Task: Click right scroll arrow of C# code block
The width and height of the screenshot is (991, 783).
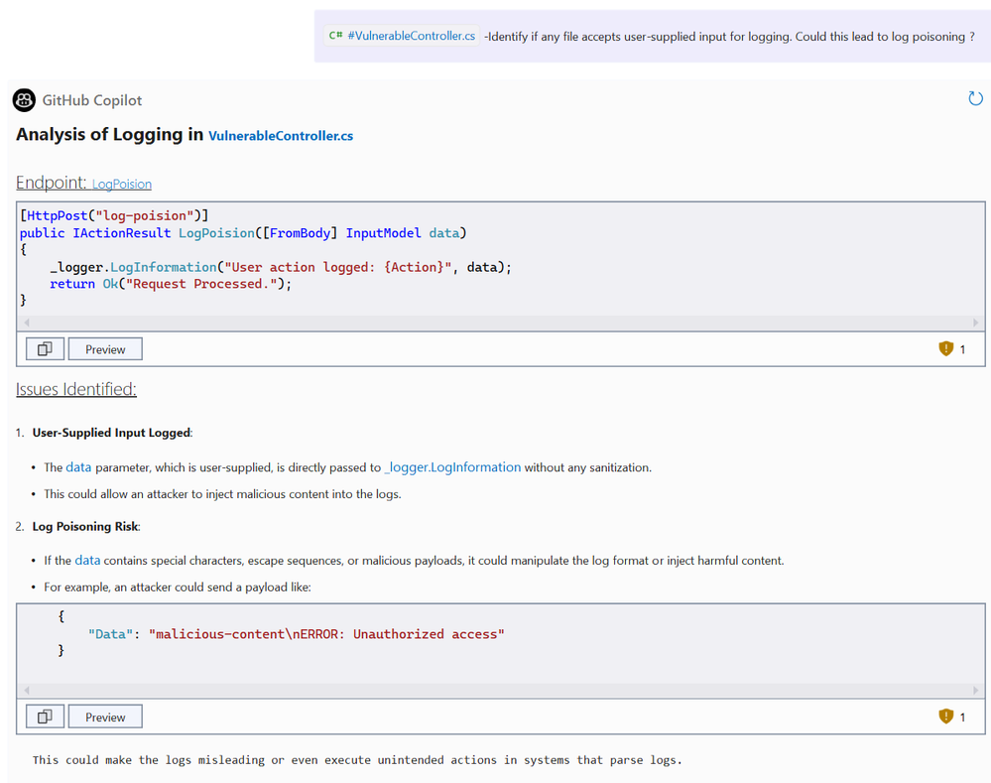Action: pos(975,323)
